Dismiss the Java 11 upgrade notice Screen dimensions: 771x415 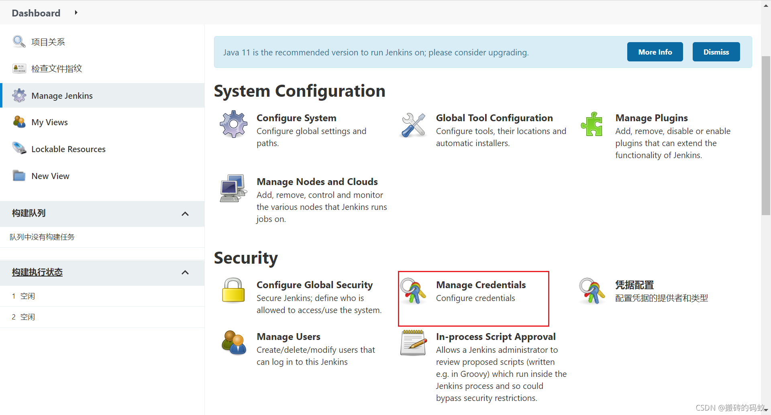[716, 52]
